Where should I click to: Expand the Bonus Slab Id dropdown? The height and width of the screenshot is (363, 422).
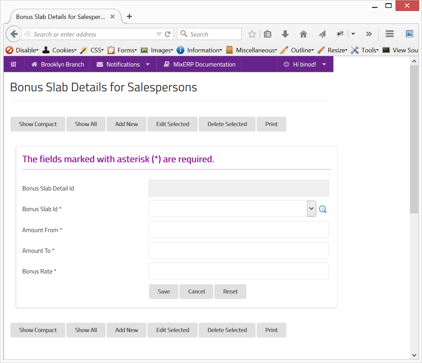coord(311,209)
